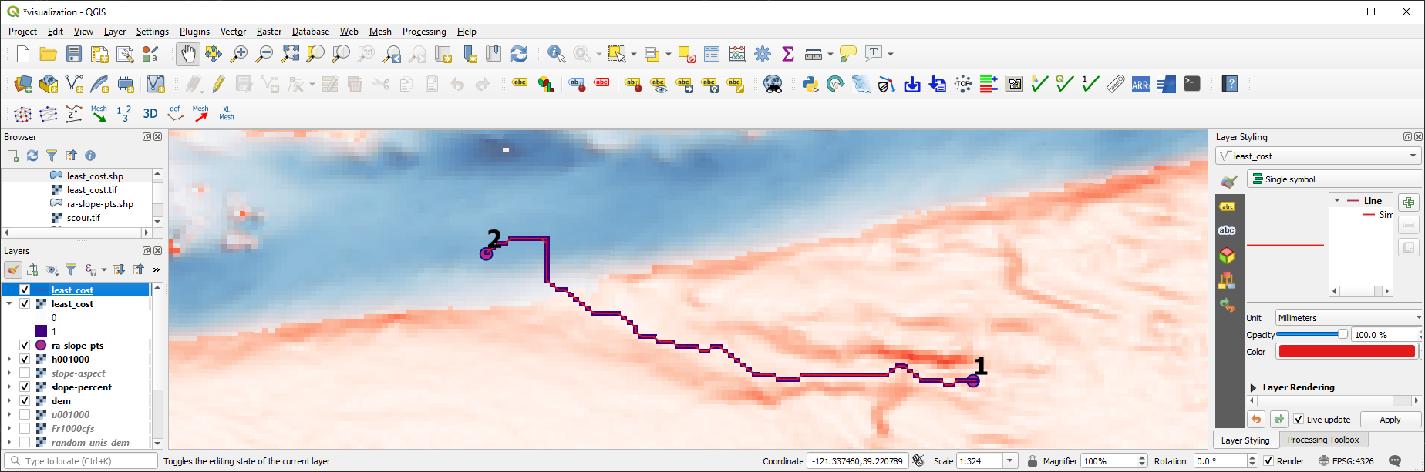Activate the Identify Features tool
1425x472 pixels.
coord(556,54)
